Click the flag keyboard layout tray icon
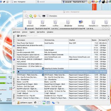 coord(93,2)
